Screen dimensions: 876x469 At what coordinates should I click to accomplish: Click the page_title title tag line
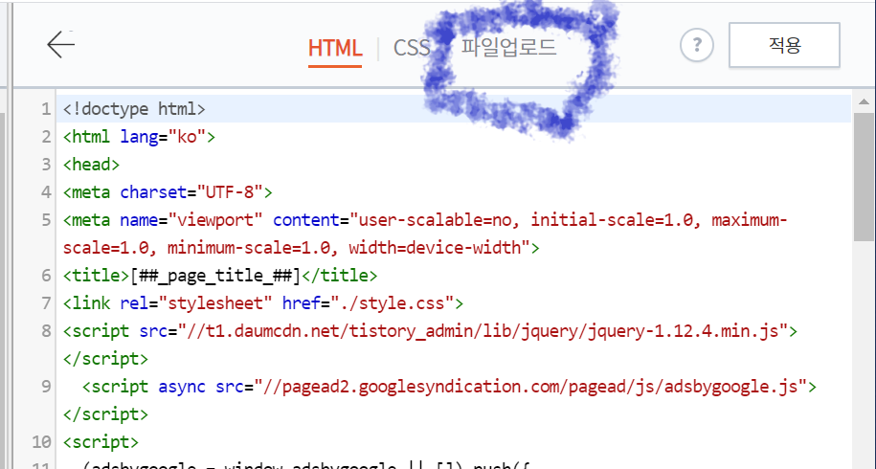pyautogui.click(x=220, y=276)
